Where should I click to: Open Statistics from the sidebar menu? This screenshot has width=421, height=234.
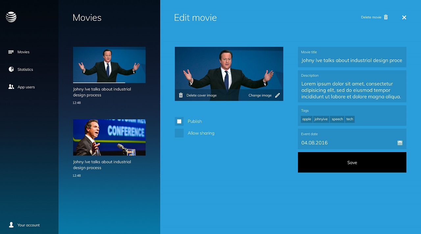point(25,69)
